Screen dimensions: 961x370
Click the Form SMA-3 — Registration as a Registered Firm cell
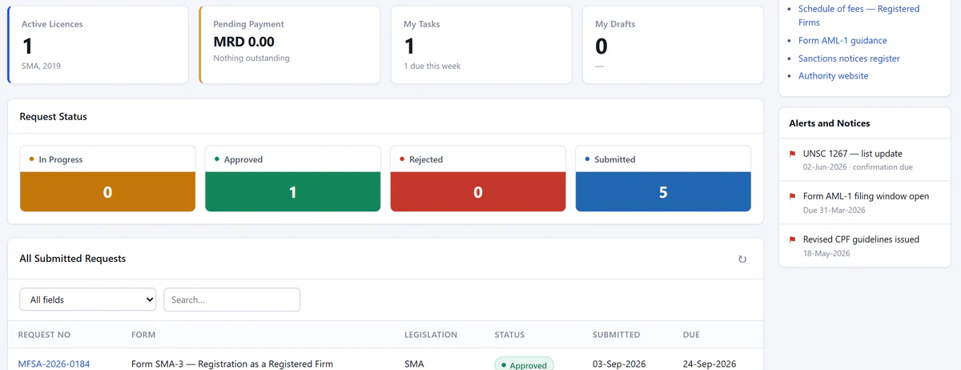point(232,364)
